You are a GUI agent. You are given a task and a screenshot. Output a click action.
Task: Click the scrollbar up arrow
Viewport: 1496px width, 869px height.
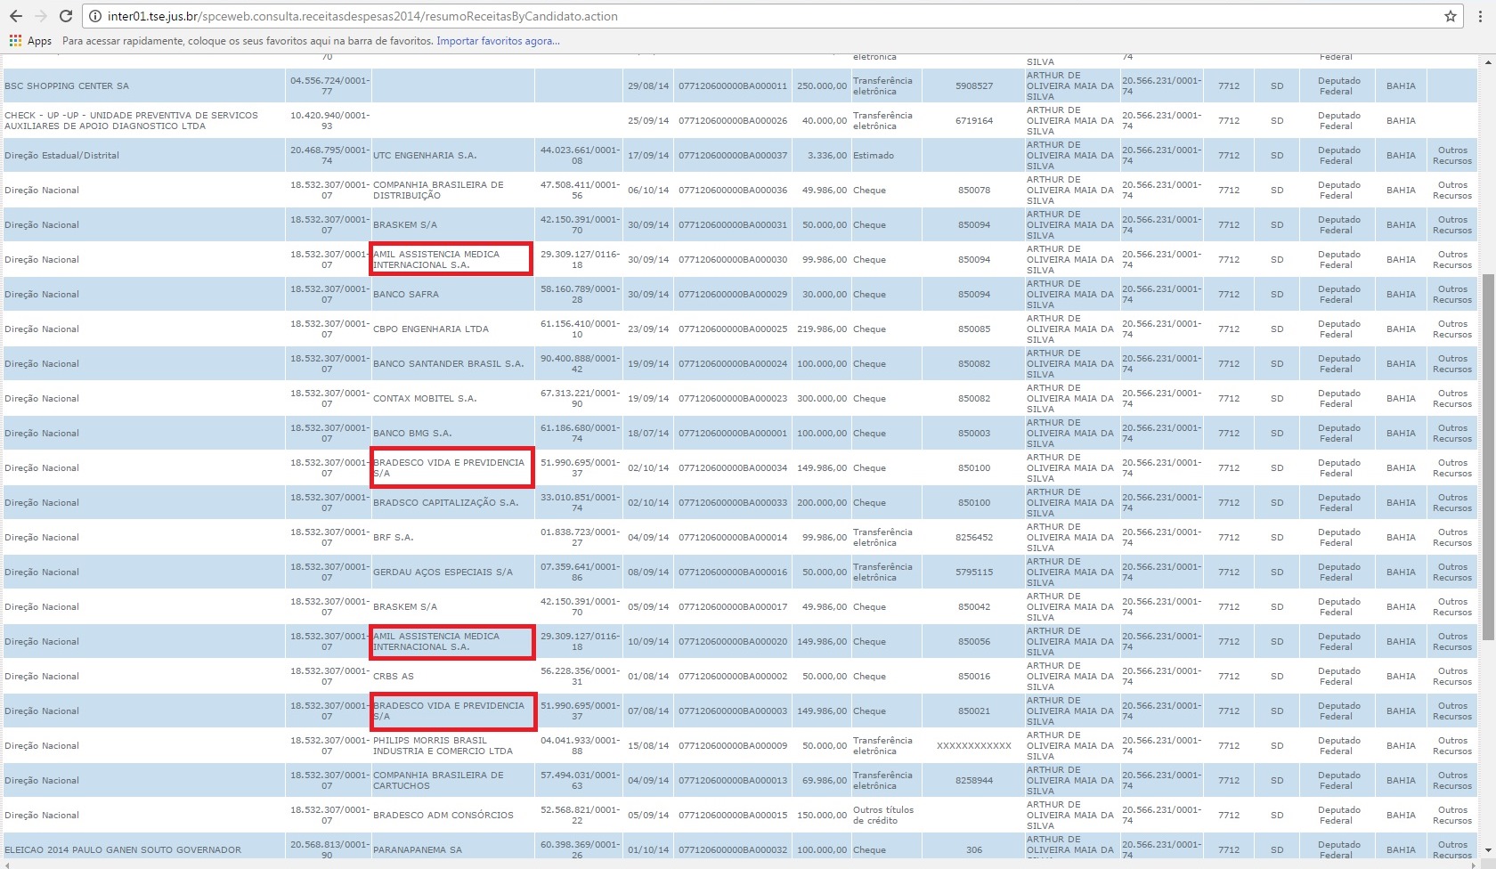pyautogui.click(x=1488, y=62)
